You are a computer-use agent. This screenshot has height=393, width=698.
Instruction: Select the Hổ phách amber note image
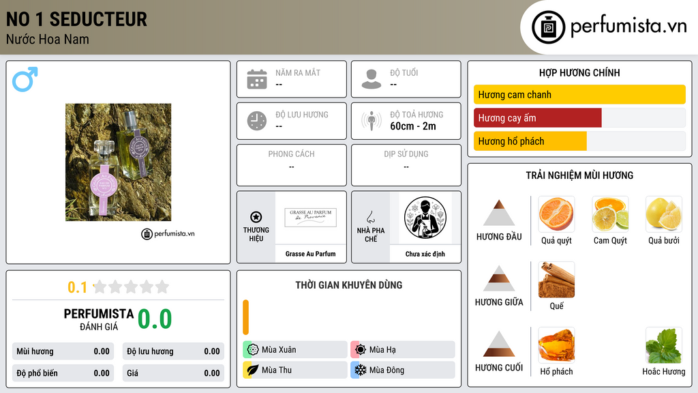pyautogui.click(x=556, y=345)
